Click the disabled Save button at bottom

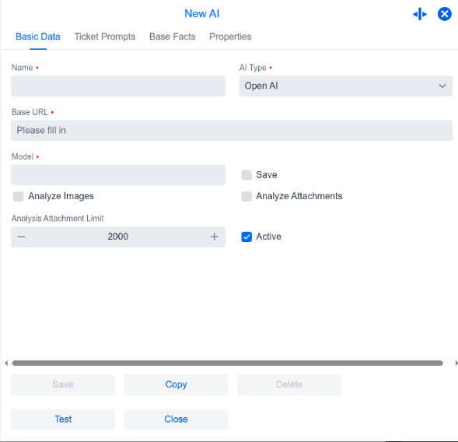63,384
